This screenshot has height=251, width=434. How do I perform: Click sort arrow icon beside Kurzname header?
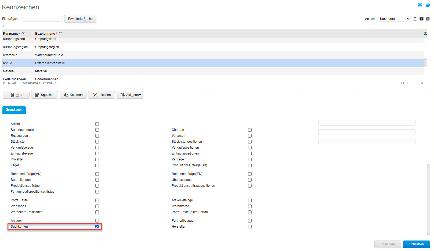pos(20,33)
